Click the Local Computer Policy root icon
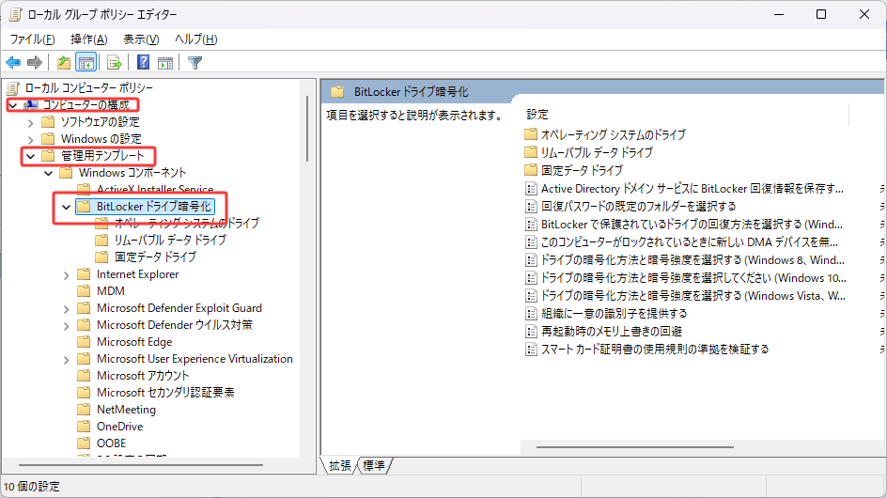The height and width of the screenshot is (498, 887). coord(13,87)
